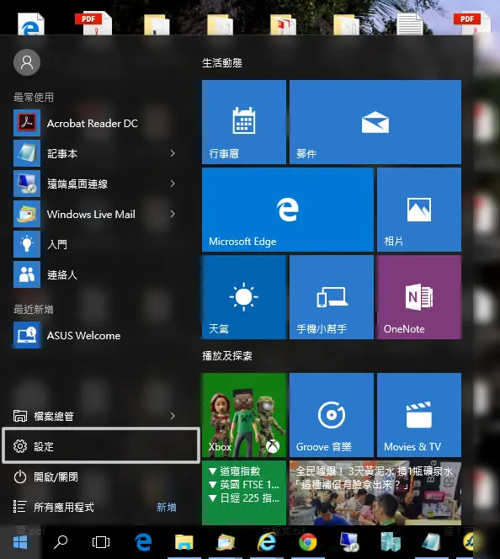Open the 行事曆 calendar tile
Viewport: 500px width, 559px height.
[244, 122]
